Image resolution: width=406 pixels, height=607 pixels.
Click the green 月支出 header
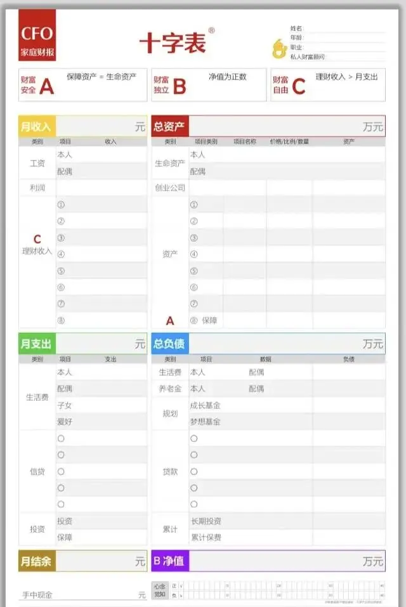pos(37,343)
